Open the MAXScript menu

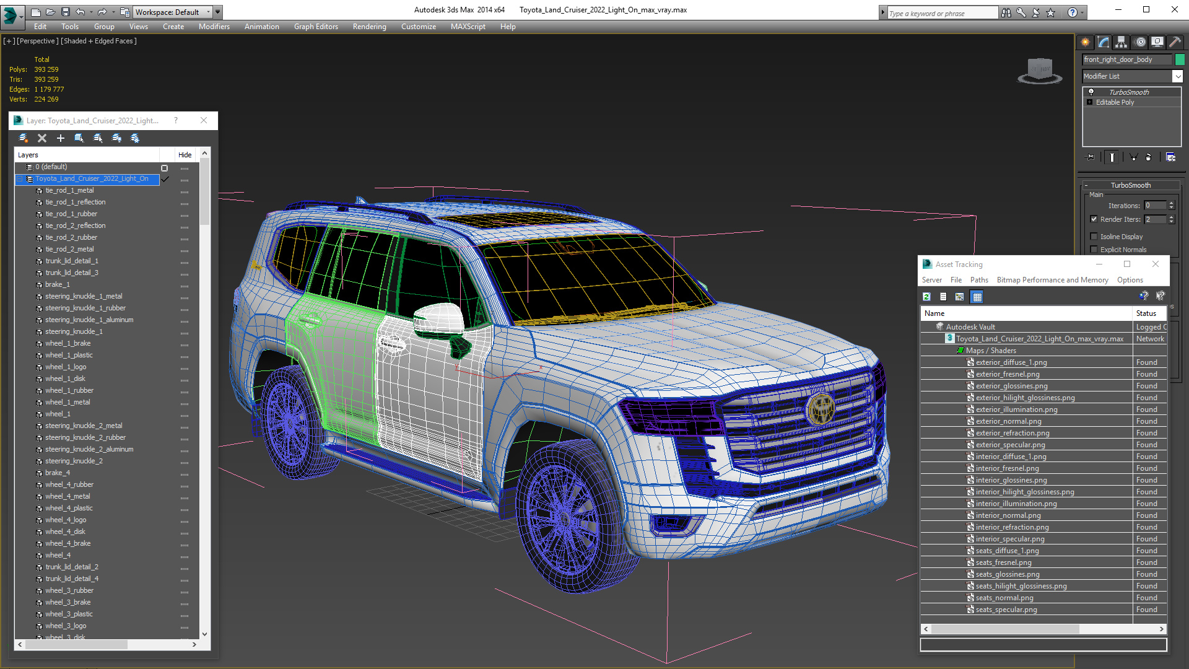[x=468, y=27]
